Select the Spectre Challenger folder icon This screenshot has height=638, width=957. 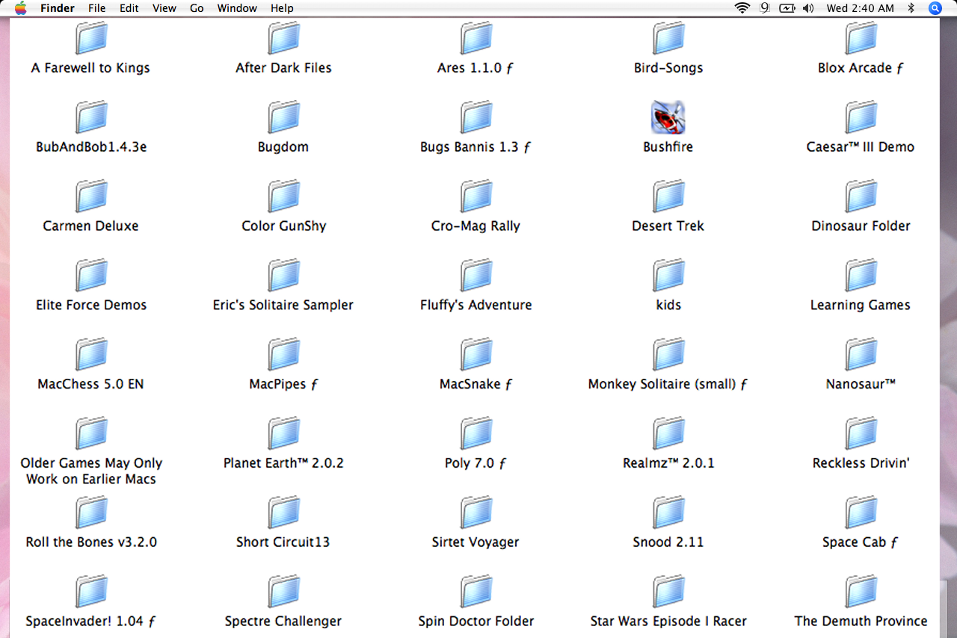click(x=284, y=592)
